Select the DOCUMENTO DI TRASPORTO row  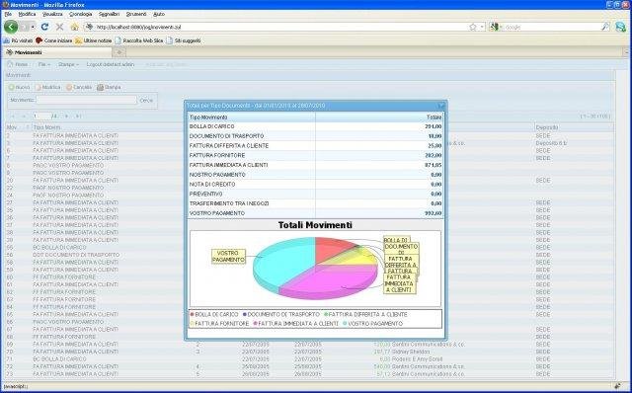tap(316, 136)
